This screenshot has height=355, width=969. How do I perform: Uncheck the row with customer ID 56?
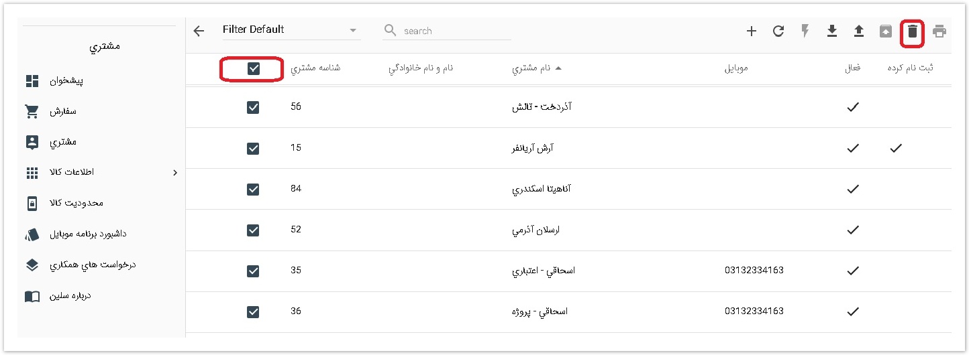[253, 107]
